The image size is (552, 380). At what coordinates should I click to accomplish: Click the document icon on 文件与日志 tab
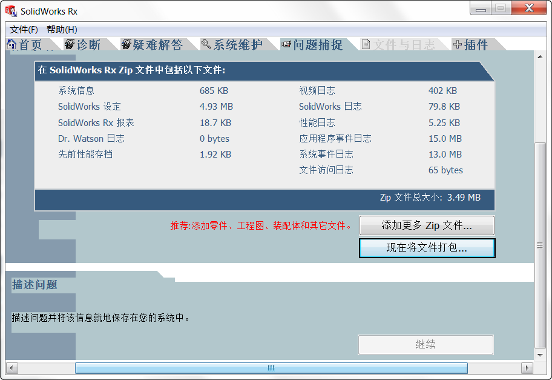(x=366, y=44)
